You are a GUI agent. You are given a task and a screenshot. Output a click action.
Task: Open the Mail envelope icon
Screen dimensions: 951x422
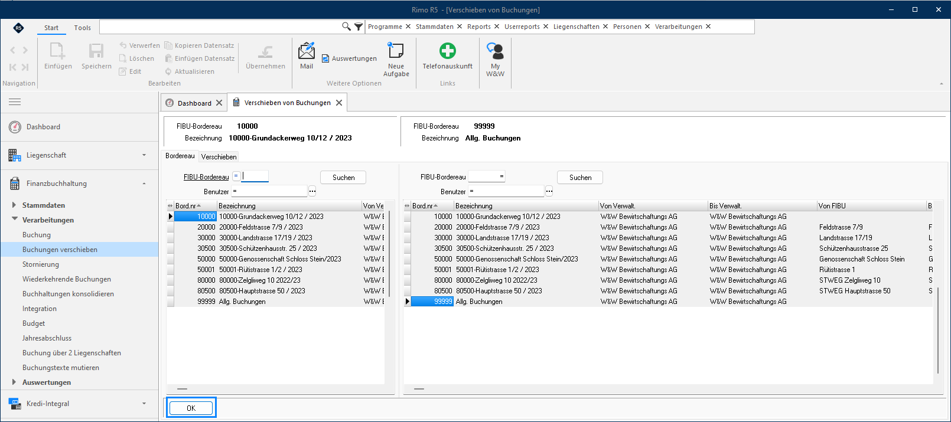coord(307,51)
